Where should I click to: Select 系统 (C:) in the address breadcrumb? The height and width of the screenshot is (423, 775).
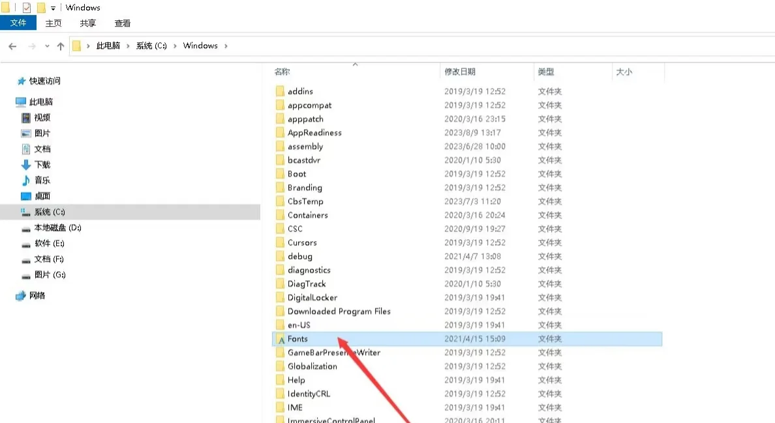click(151, 46)
